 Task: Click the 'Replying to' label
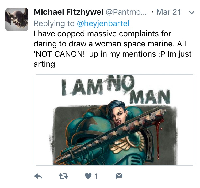[54, 23]
